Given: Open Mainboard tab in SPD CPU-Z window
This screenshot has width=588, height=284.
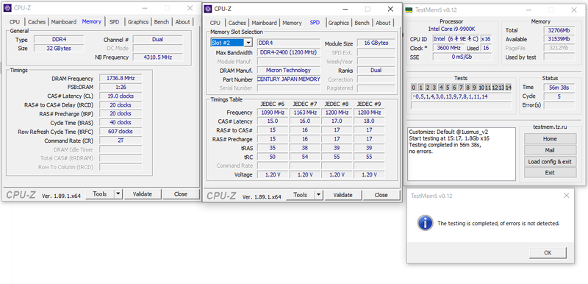Looking at the screenshot, I should tap(265, 23).
